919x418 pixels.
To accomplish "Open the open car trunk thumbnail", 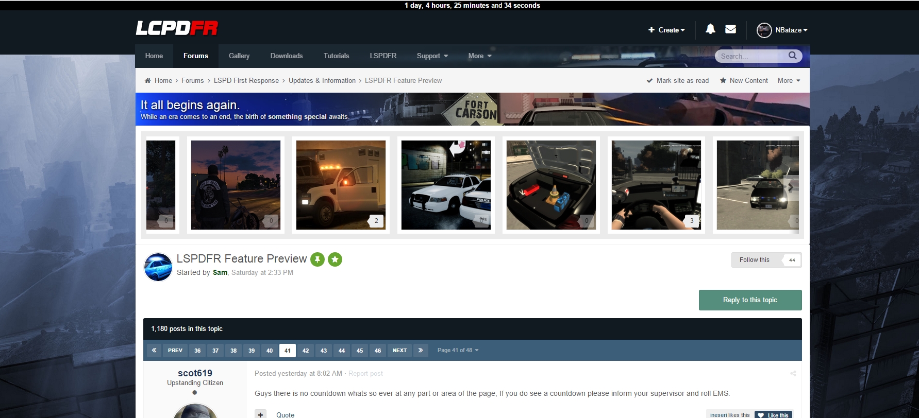I will 551,185.
